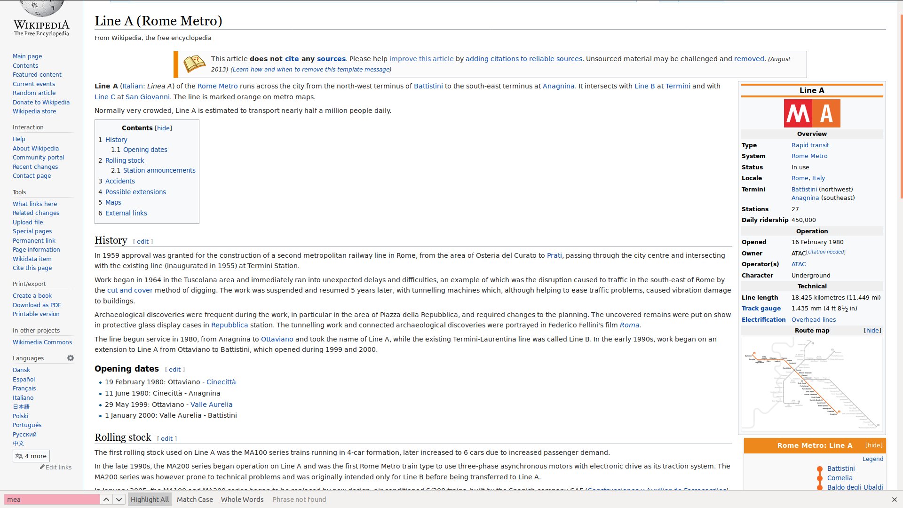Open the Rome Metro link in intro
The width and height of the screenshot is (903, 508).
217,86
